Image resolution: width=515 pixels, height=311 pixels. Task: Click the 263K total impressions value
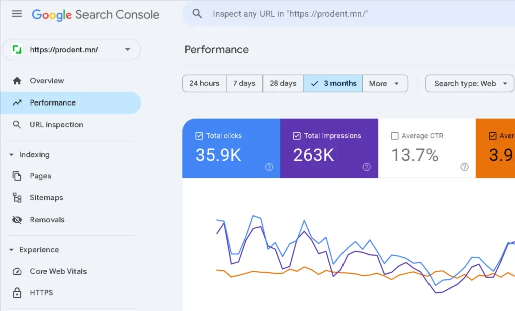314,155
